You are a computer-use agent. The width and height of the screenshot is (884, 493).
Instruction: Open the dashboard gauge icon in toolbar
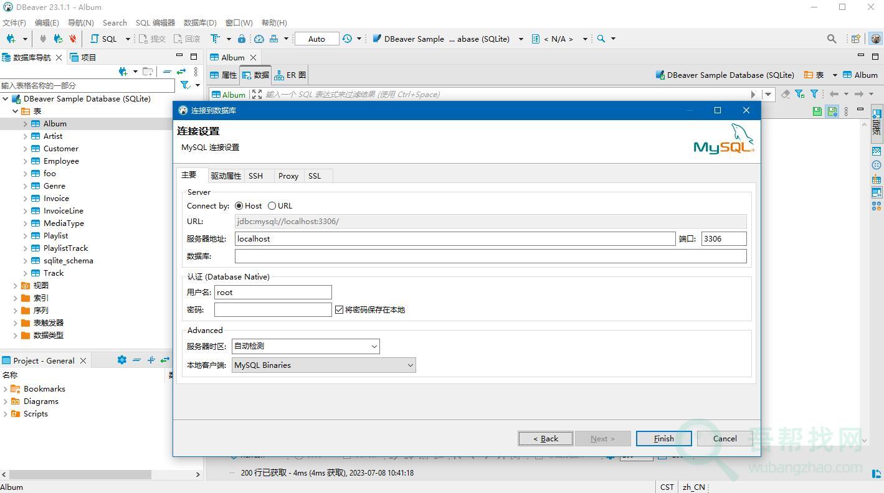coord(259,39)
